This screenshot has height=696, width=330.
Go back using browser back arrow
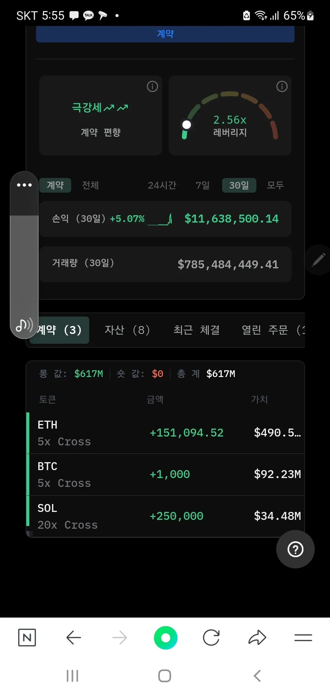(x=73, y=637)
